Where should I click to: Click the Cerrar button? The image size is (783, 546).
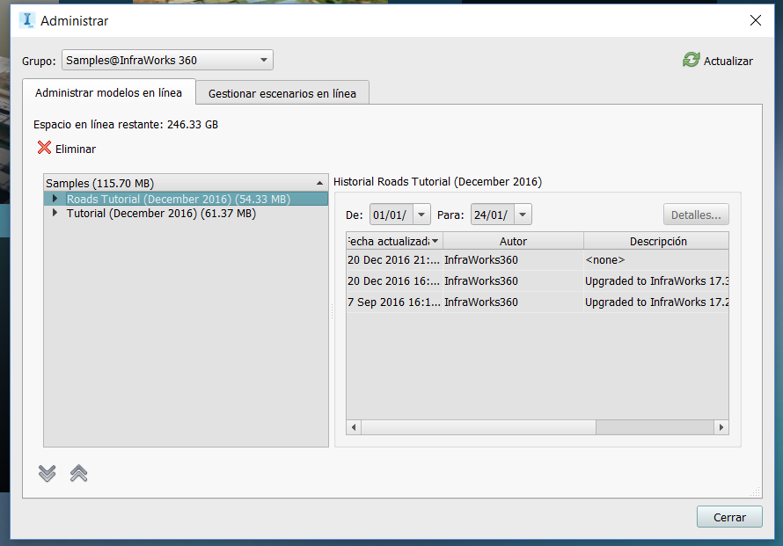(729, 517)
